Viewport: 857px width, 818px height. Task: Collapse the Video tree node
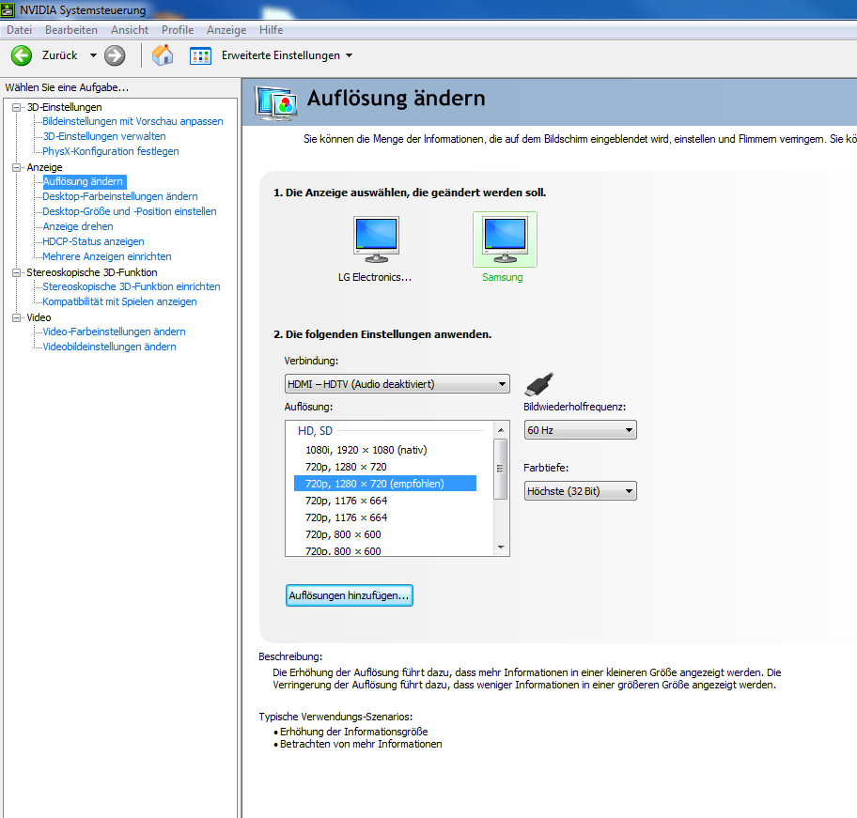coord(16,317)
